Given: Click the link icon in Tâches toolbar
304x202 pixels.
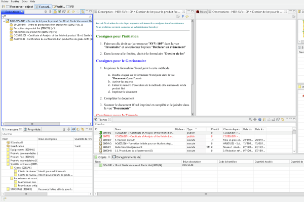Looking at the screenshot, I should coord(283,120).
